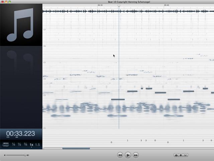This screenshot has height=161, width=214.
Task: Click the 00:33.223 time display
Action: point(20,133)
